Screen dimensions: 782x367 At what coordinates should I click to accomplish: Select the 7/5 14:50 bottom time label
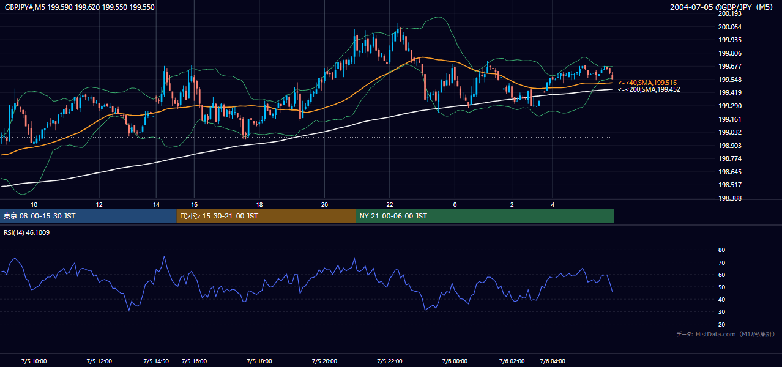(x=156, y=361)
